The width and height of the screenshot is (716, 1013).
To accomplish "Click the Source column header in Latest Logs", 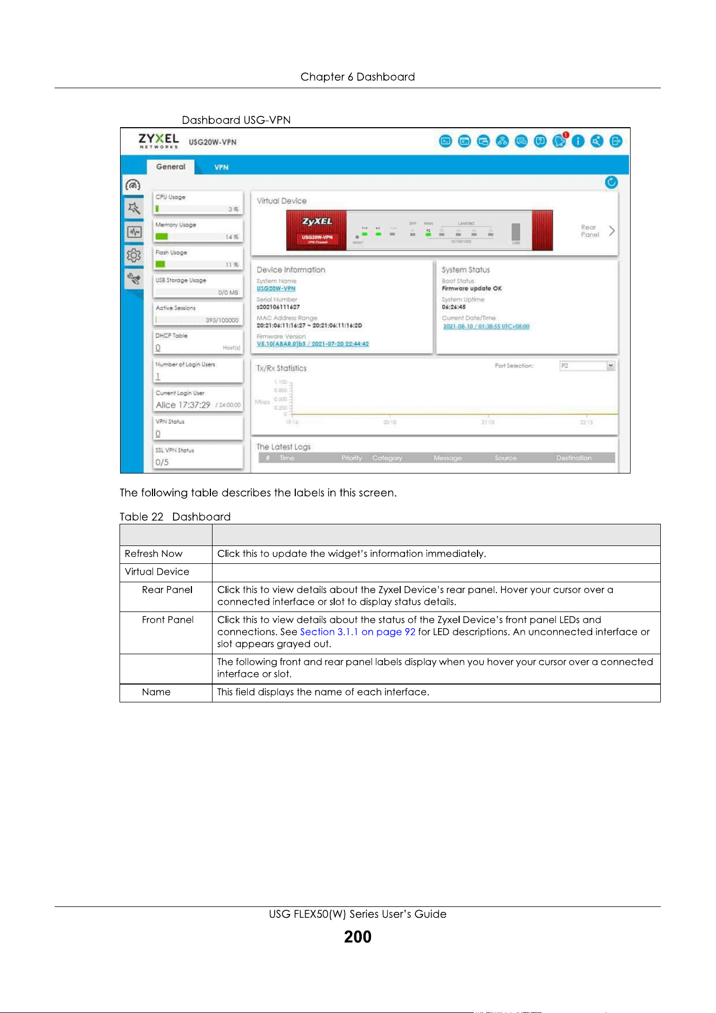I will click(506, 458).
